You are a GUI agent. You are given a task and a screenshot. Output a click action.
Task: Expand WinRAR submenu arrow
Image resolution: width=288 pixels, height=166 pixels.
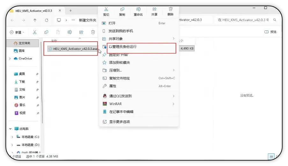[x=174, y=104]
